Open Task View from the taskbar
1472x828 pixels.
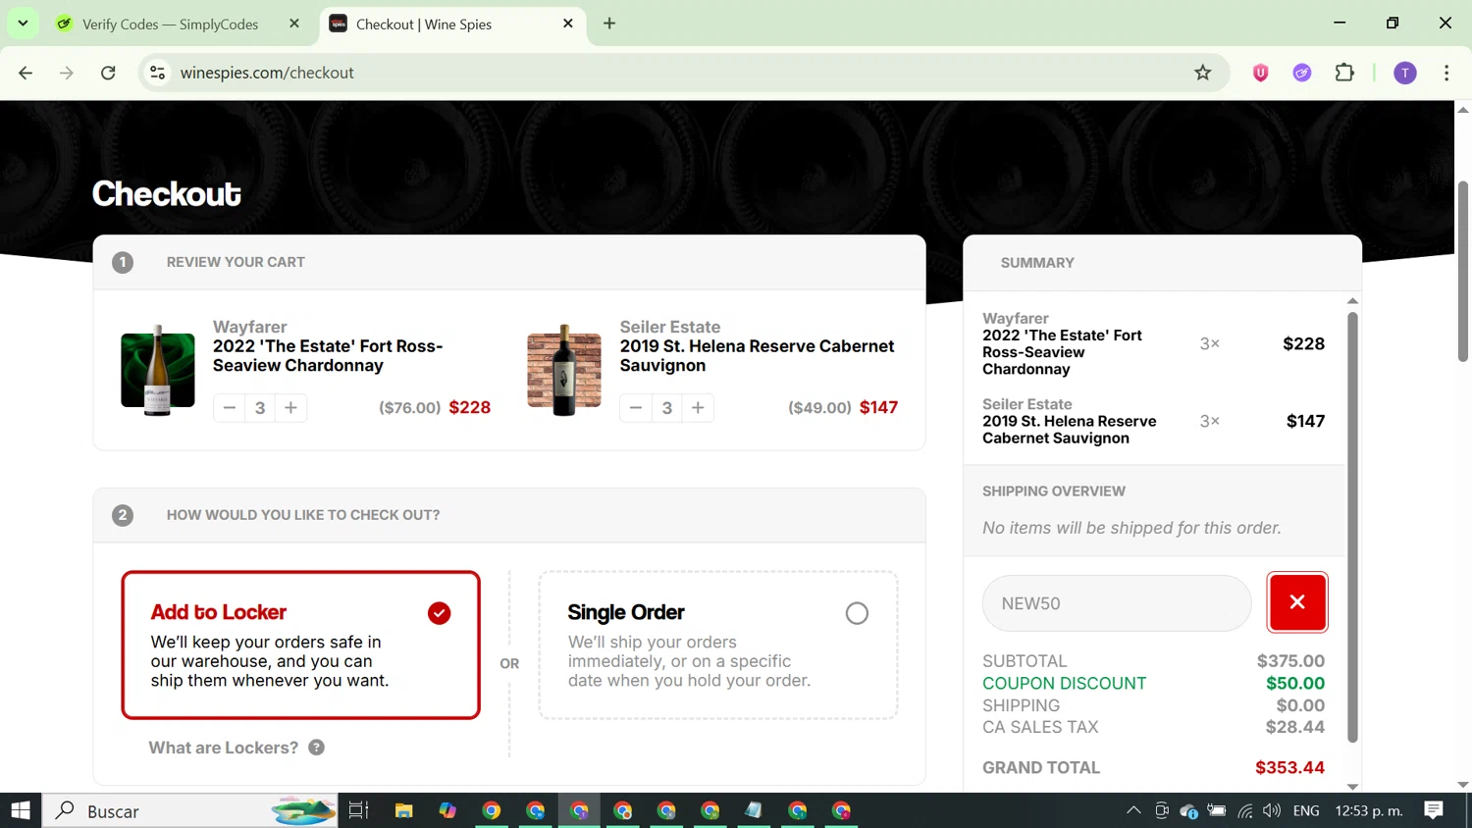pos(358,810)
